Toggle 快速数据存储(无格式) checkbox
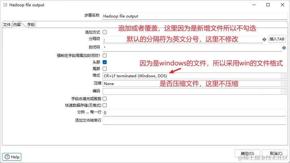290x163 pixels. click(105, 105)
